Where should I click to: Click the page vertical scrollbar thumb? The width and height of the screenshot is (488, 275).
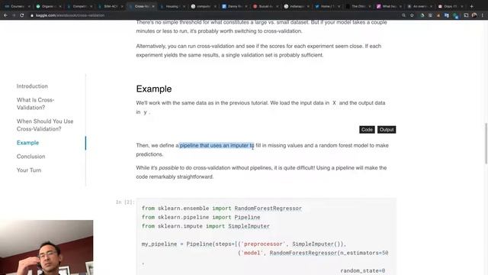pyautogui.click(x=486, y=143)
